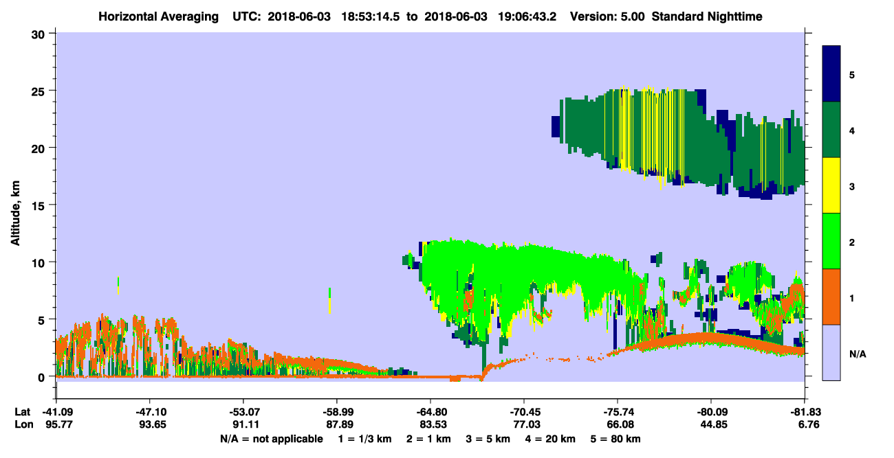The width and height of the screenshot is (894, 458).
Task: Click the 15 altitude tick label
Action: [x=40, y=205]
